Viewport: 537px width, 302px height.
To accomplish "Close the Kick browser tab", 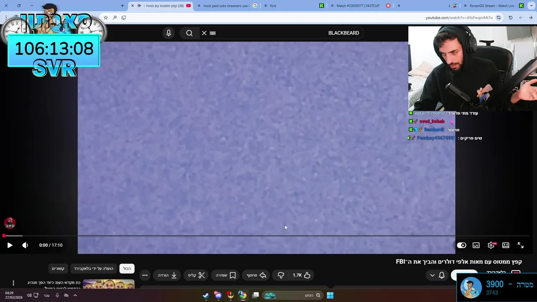I will click(266, 6).
